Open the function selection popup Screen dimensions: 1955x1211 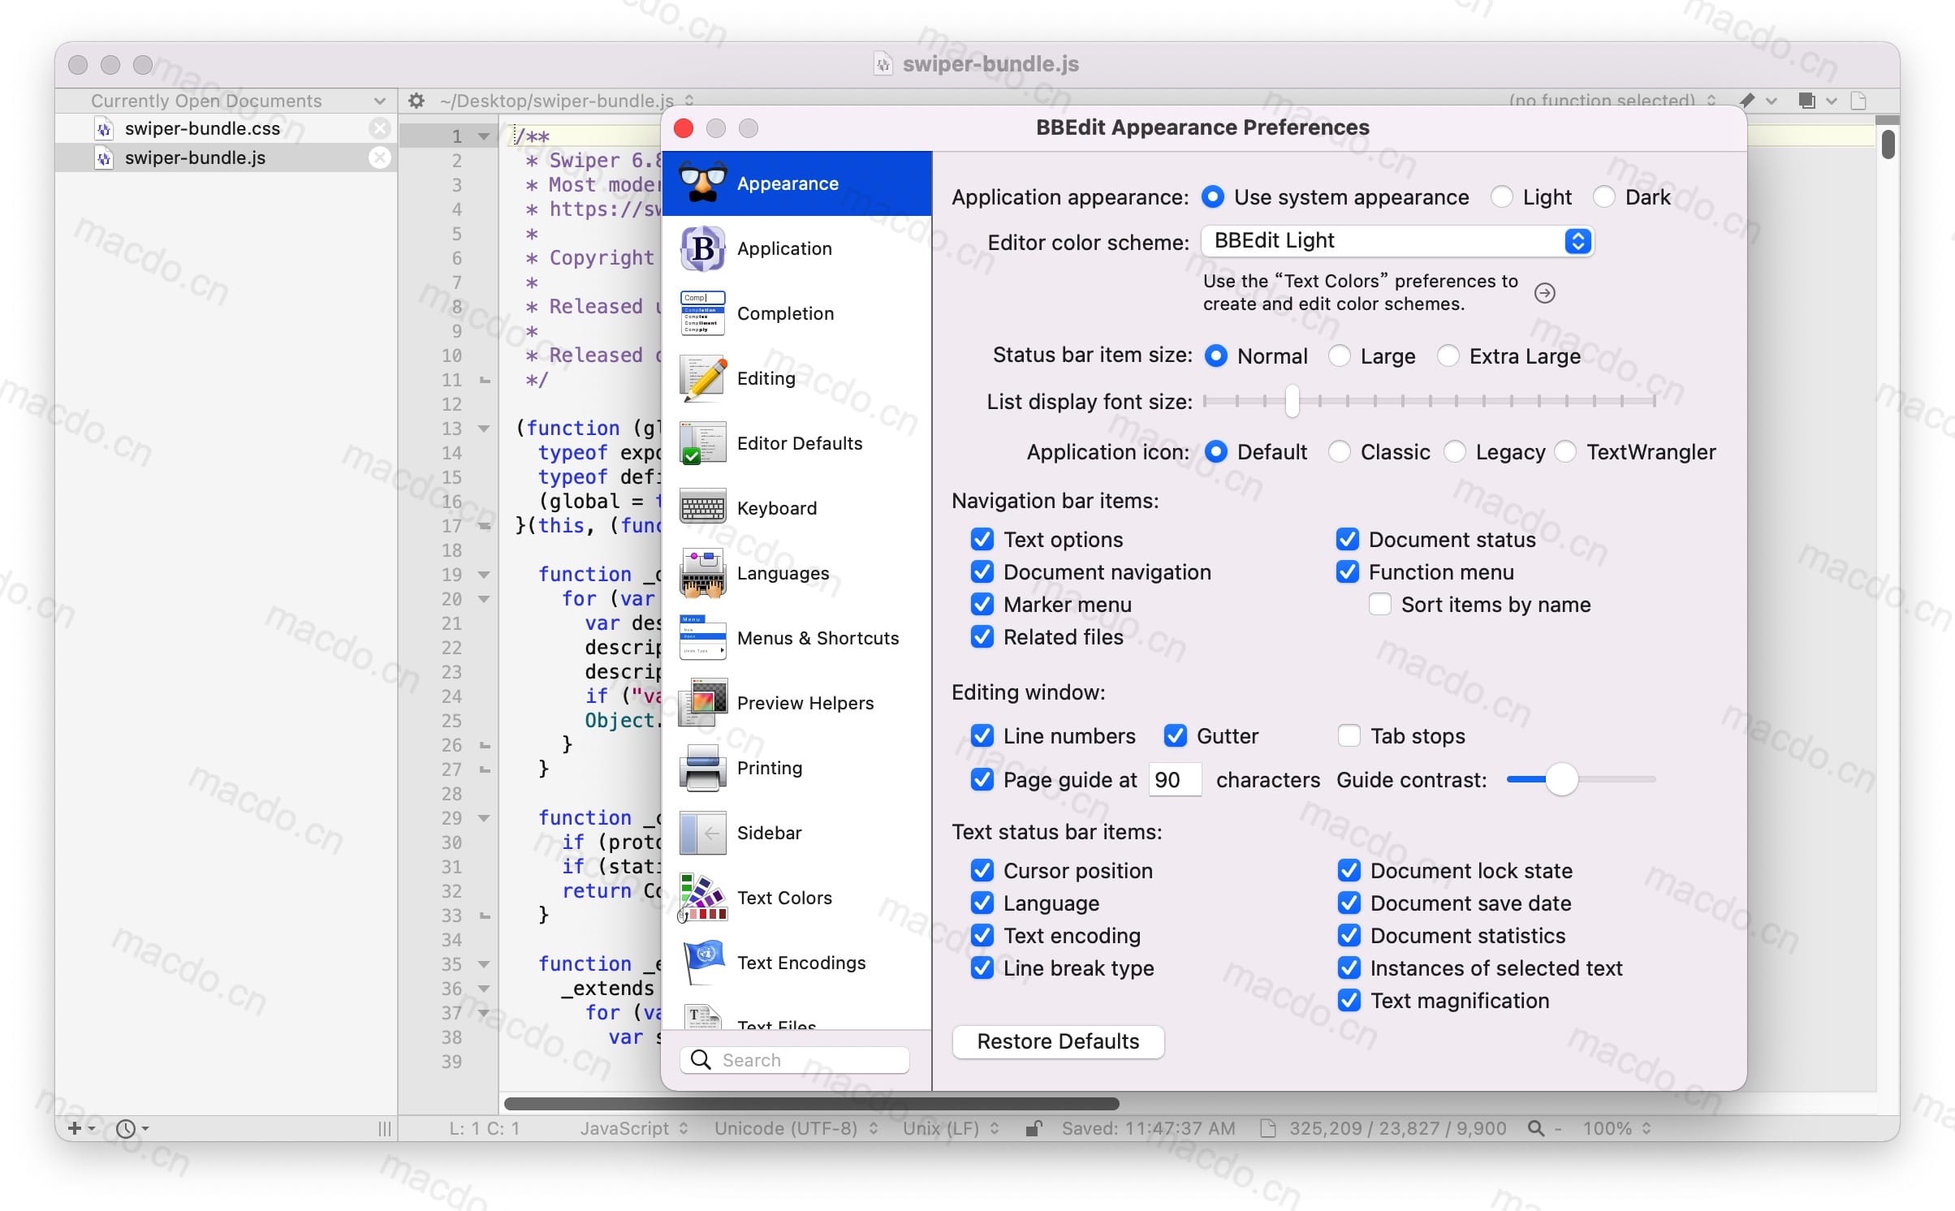(1612, 101)
